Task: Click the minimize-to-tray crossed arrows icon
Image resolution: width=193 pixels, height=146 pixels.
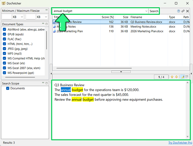Action: pyautogui.click(x=187, y=11)
